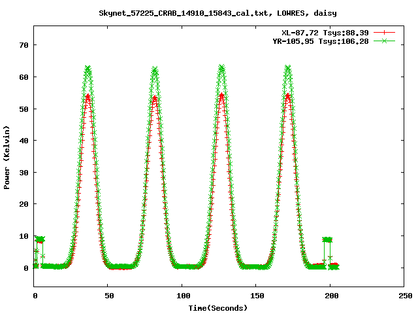Click the y-axis tick label 20

pos(24,204)
